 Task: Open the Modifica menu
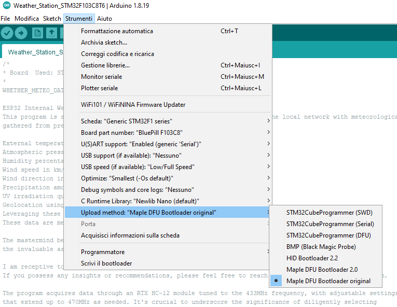point(26,19)
